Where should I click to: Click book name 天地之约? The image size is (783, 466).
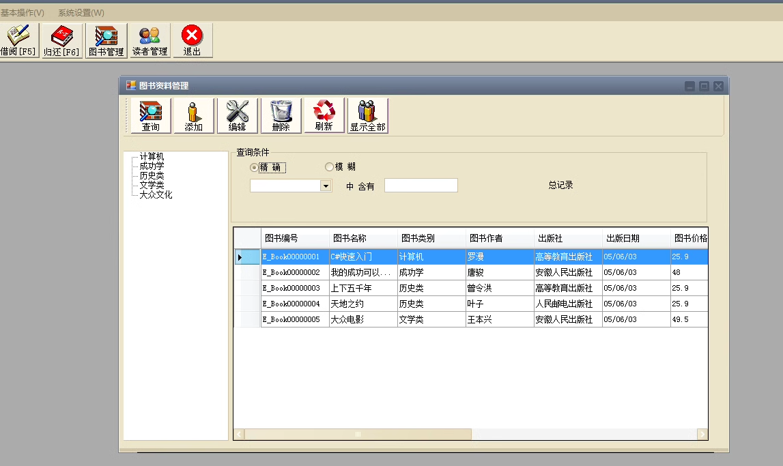(x=364, y=304)
